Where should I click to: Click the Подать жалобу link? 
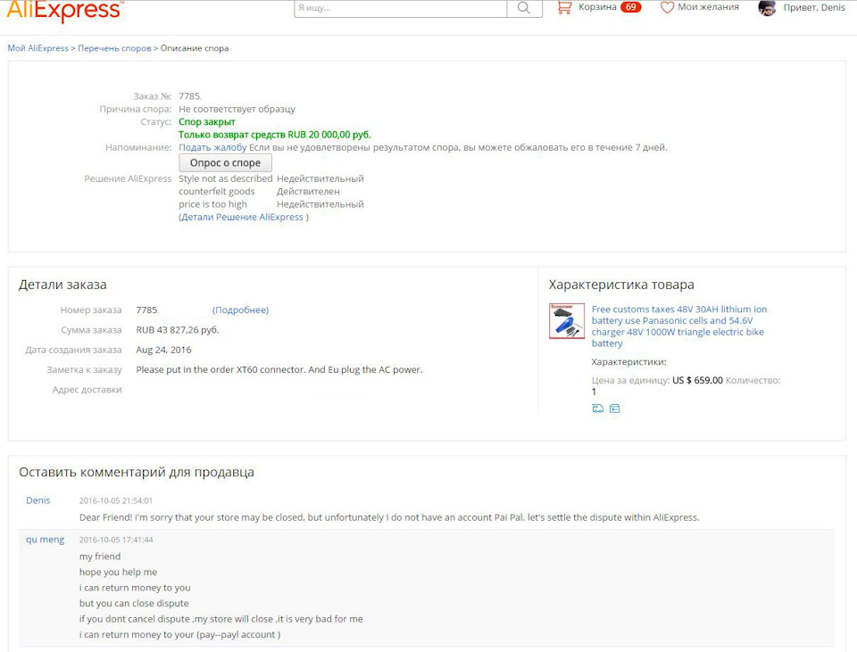pos(212,147)
